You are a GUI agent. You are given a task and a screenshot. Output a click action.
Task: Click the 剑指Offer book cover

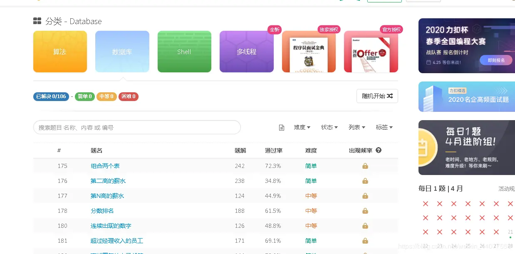[371, 51]
